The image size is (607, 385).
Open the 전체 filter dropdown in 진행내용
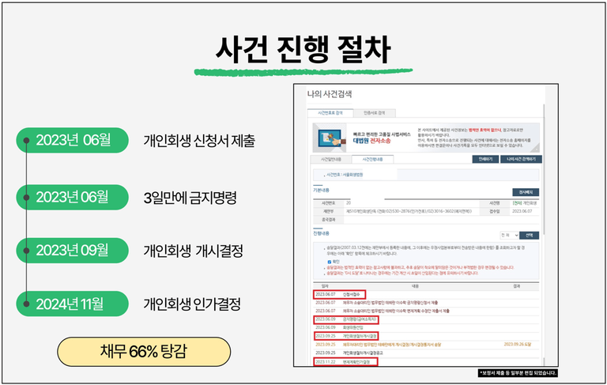point(510,235)
